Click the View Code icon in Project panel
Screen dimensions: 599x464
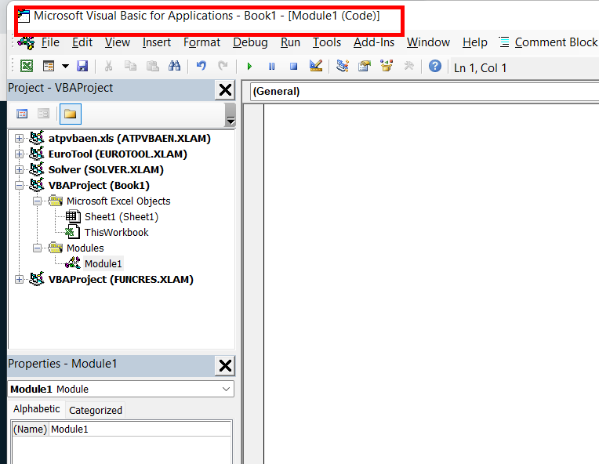point(22,114)
